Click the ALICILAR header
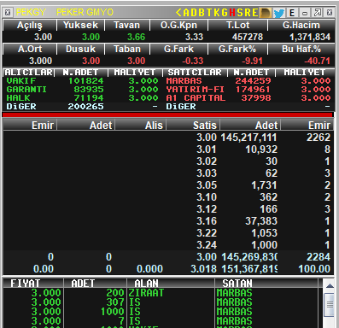Image resolution: width=339 pixels, height=328 pixels. click(28, 73)
